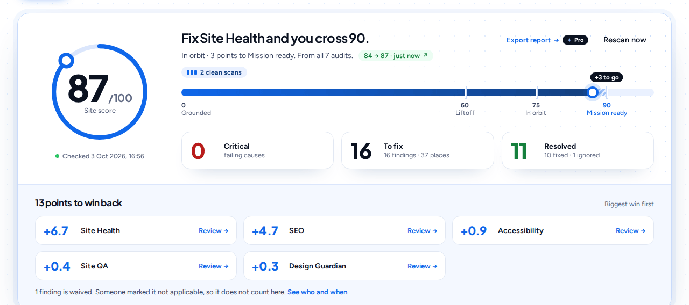Click the +0.4 Site QA value
This screenshot has width=689, height=305.
pos(57,266)
